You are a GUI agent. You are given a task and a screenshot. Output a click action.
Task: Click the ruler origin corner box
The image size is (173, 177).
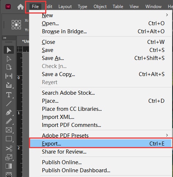coord(19,49)
